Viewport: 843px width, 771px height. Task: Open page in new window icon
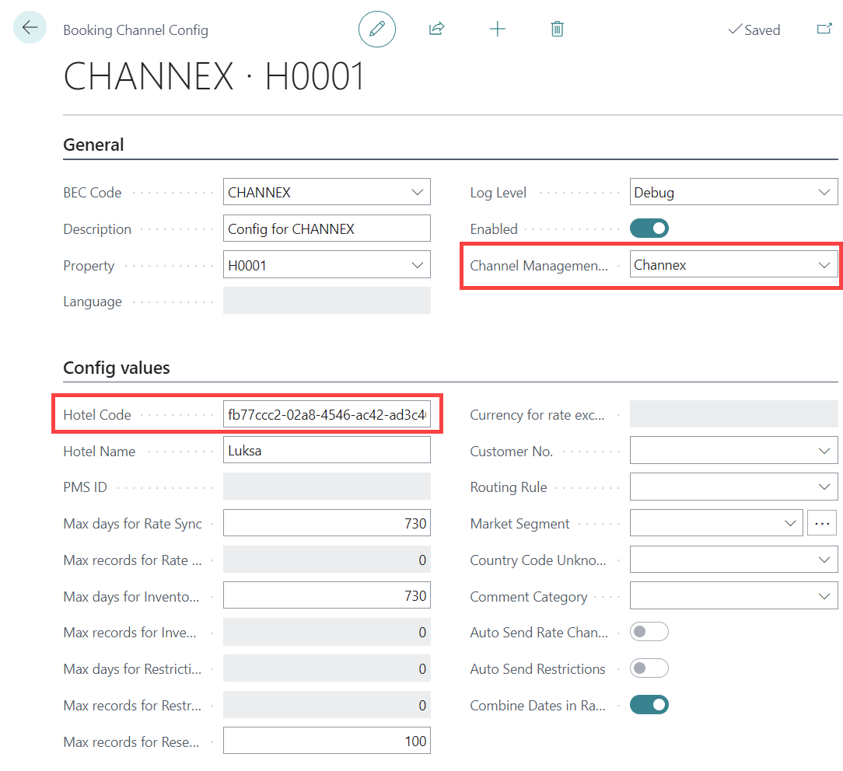(824, 29)
